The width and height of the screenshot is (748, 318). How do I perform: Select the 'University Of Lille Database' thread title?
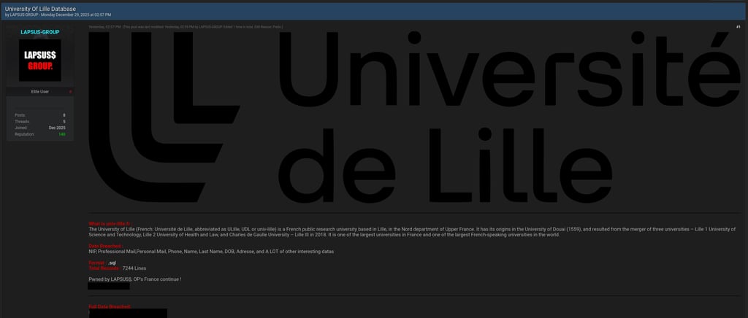point(40,9)
